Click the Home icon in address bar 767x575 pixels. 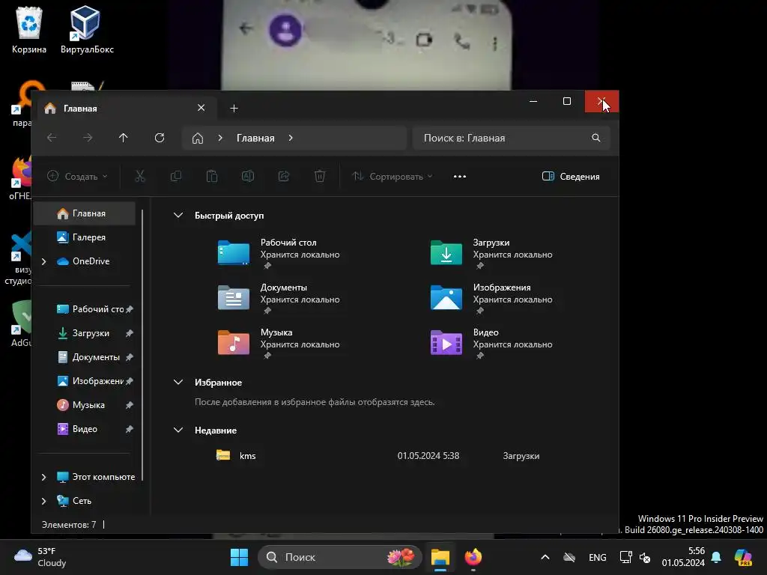click(198, 139)
